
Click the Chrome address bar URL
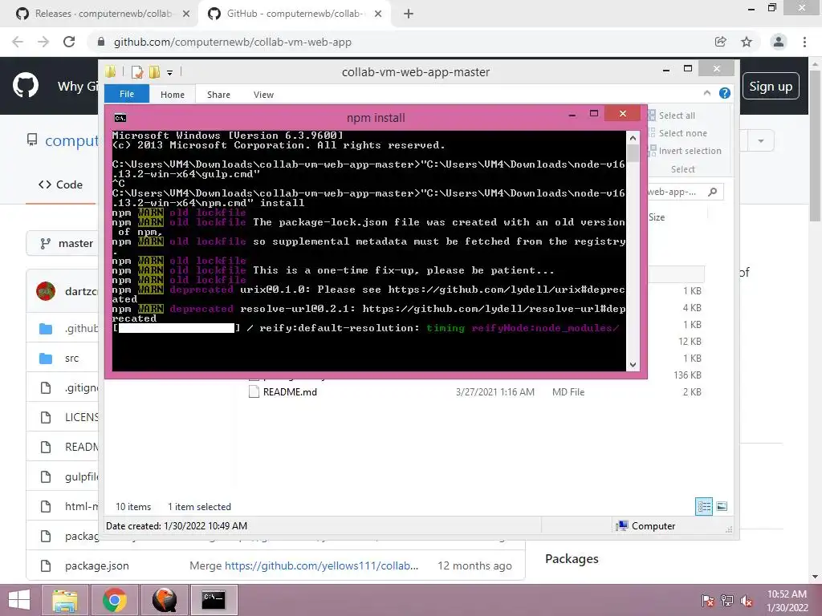[x=233, y=42]
